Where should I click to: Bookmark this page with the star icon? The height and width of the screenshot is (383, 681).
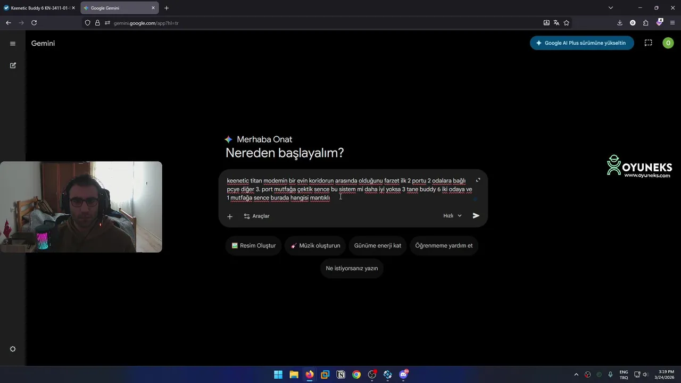pos(567,23)
